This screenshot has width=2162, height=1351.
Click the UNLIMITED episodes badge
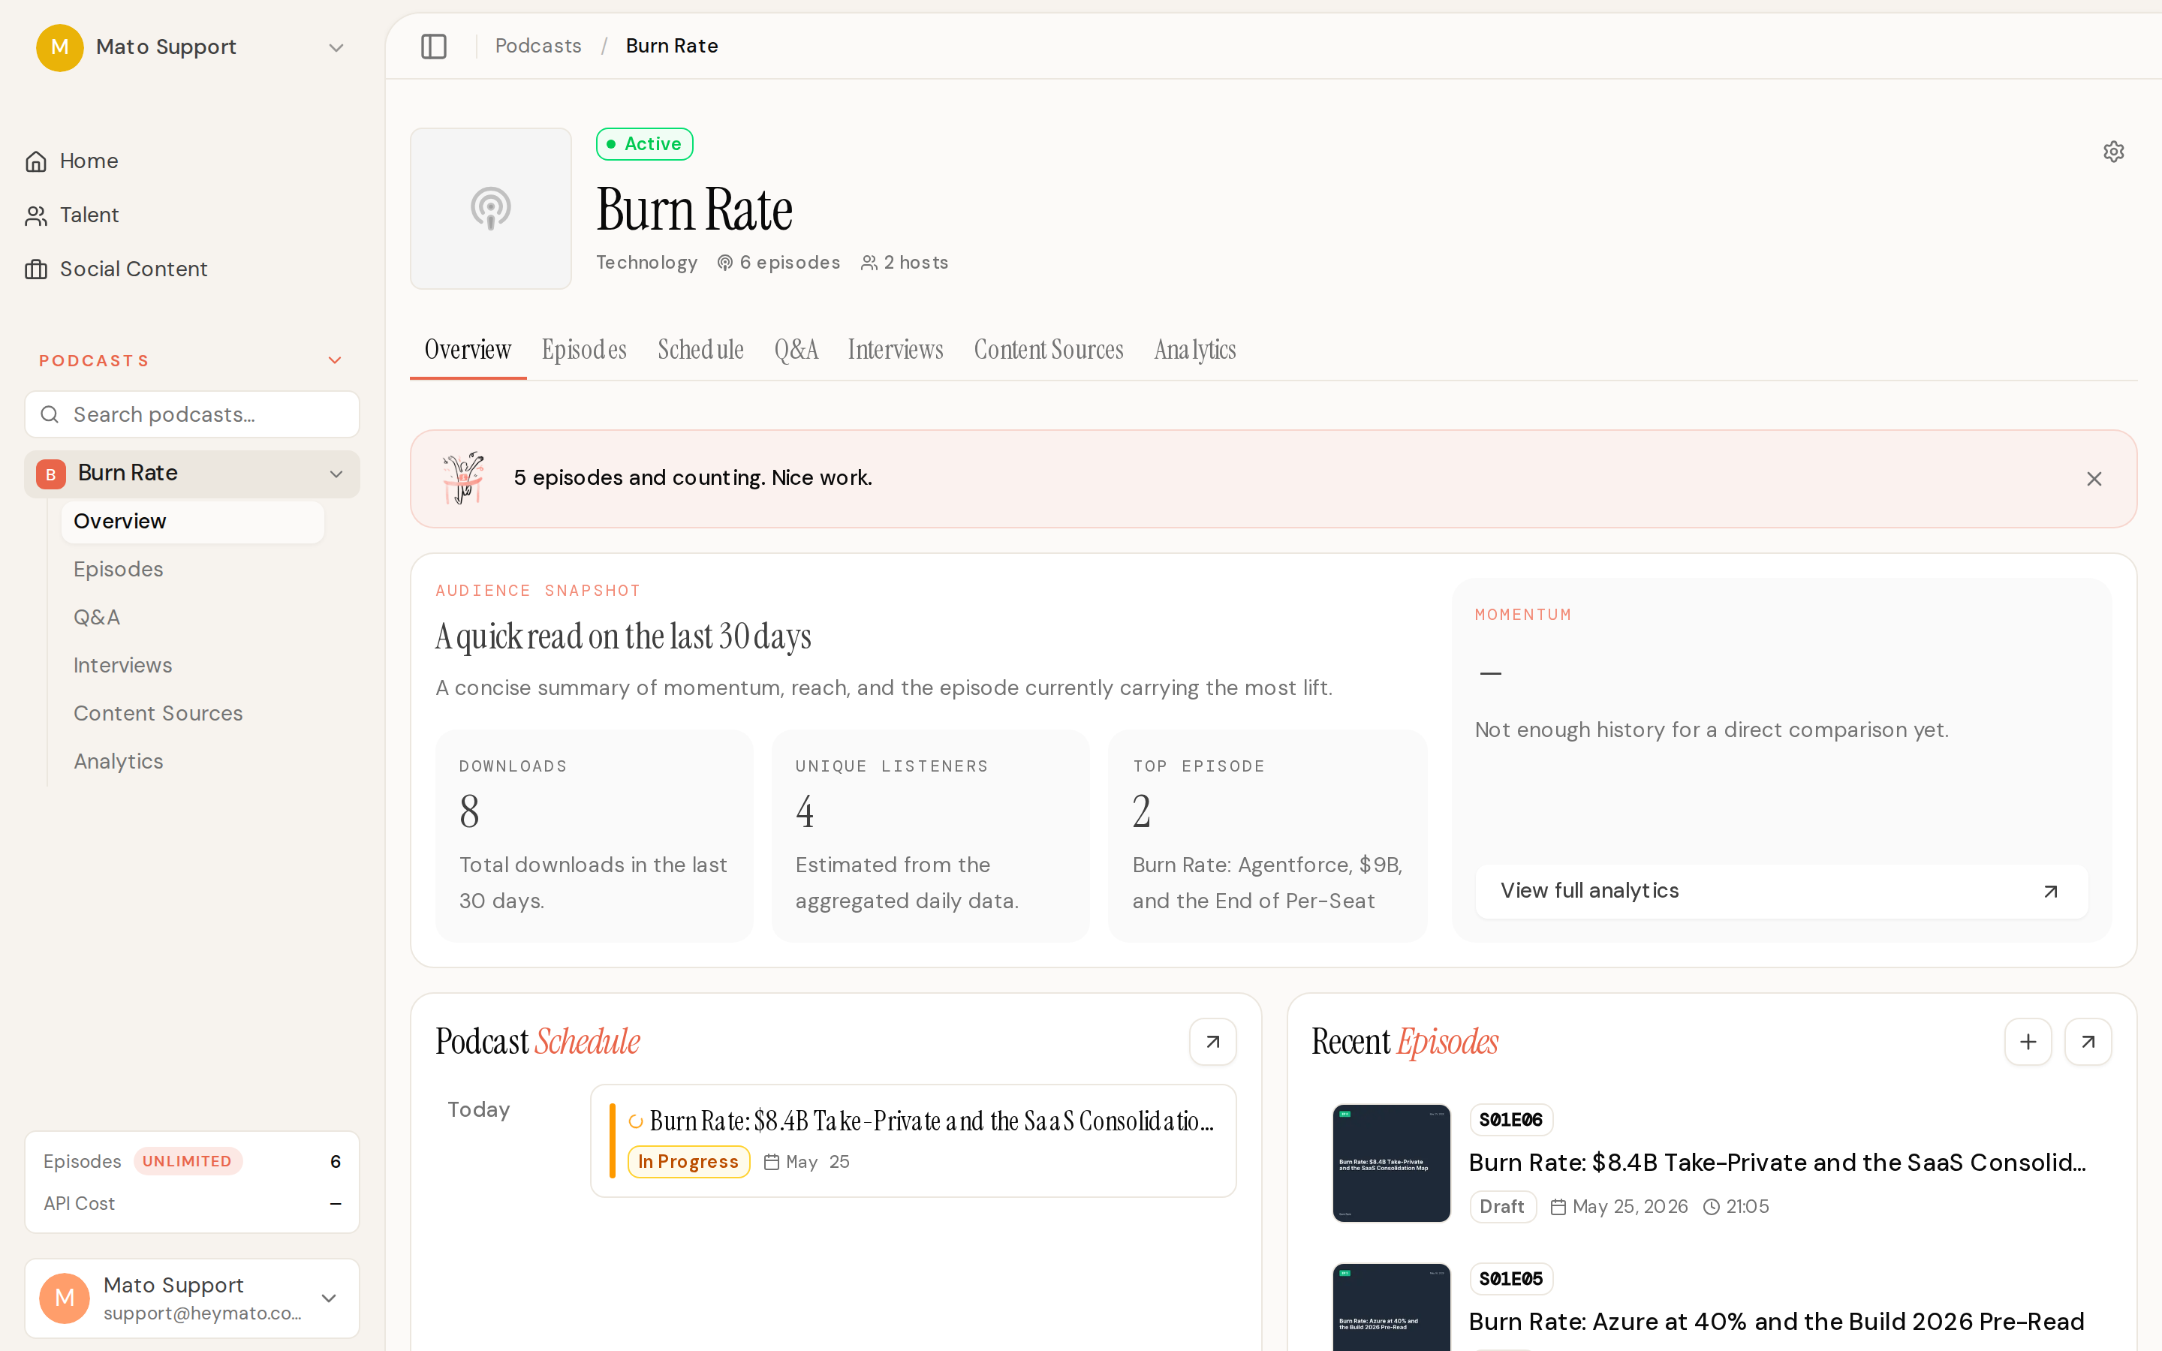[x=188, y=1162]
